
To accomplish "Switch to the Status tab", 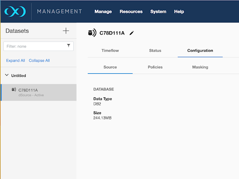I will tap(155, 50).
